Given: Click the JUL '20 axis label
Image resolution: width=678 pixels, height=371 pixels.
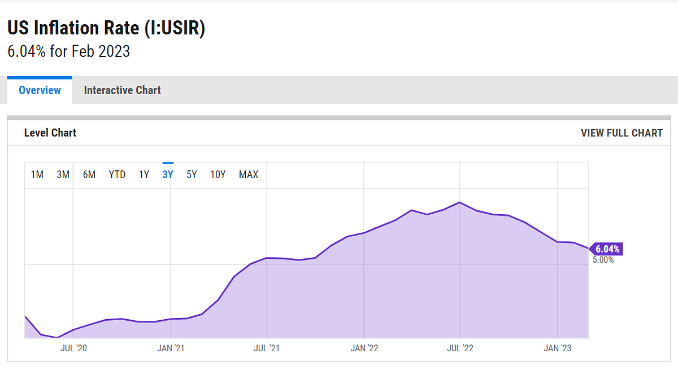Looking at the screenshot, I should coord(73,348).
